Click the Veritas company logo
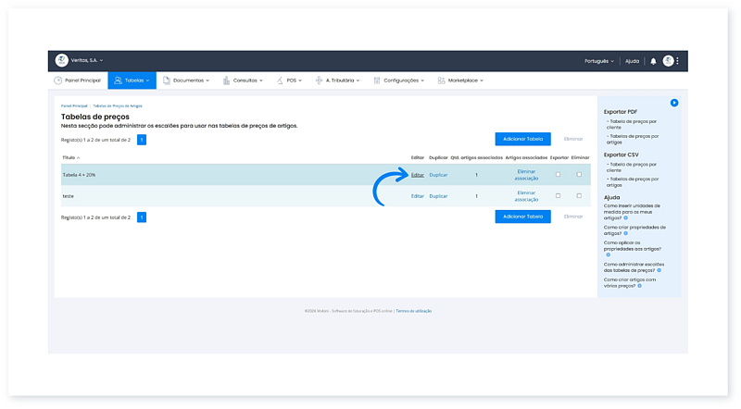The height and width of the screenshot is (409, 741). (x=62, y=61)
